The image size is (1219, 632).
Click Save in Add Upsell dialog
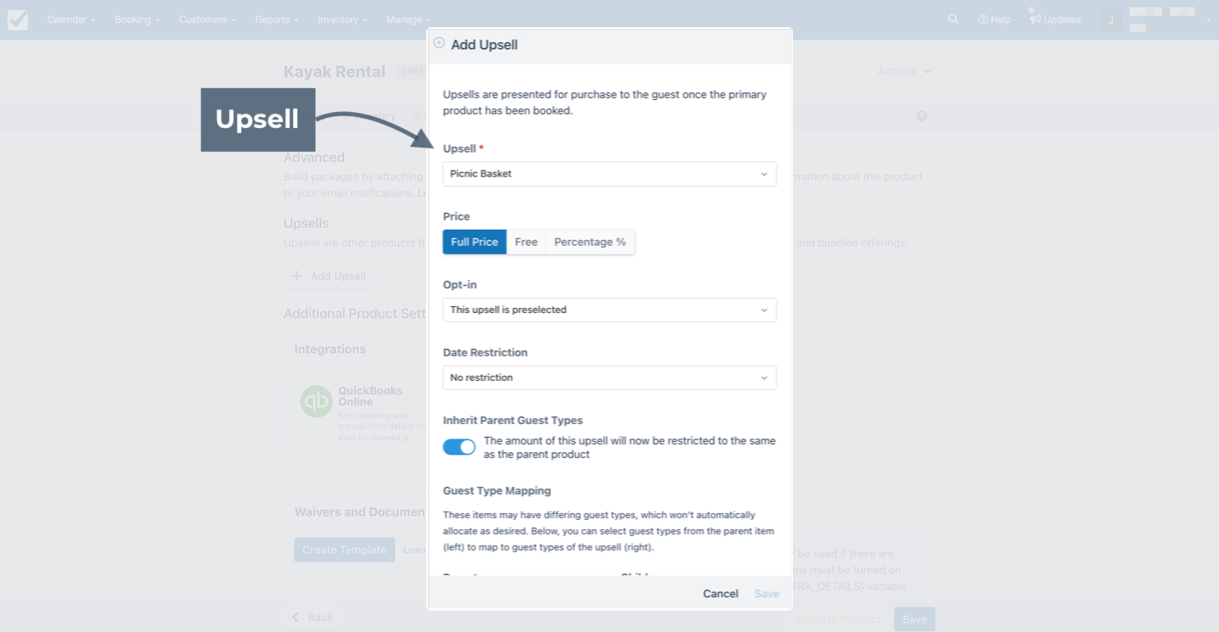(x=767, y=594)
